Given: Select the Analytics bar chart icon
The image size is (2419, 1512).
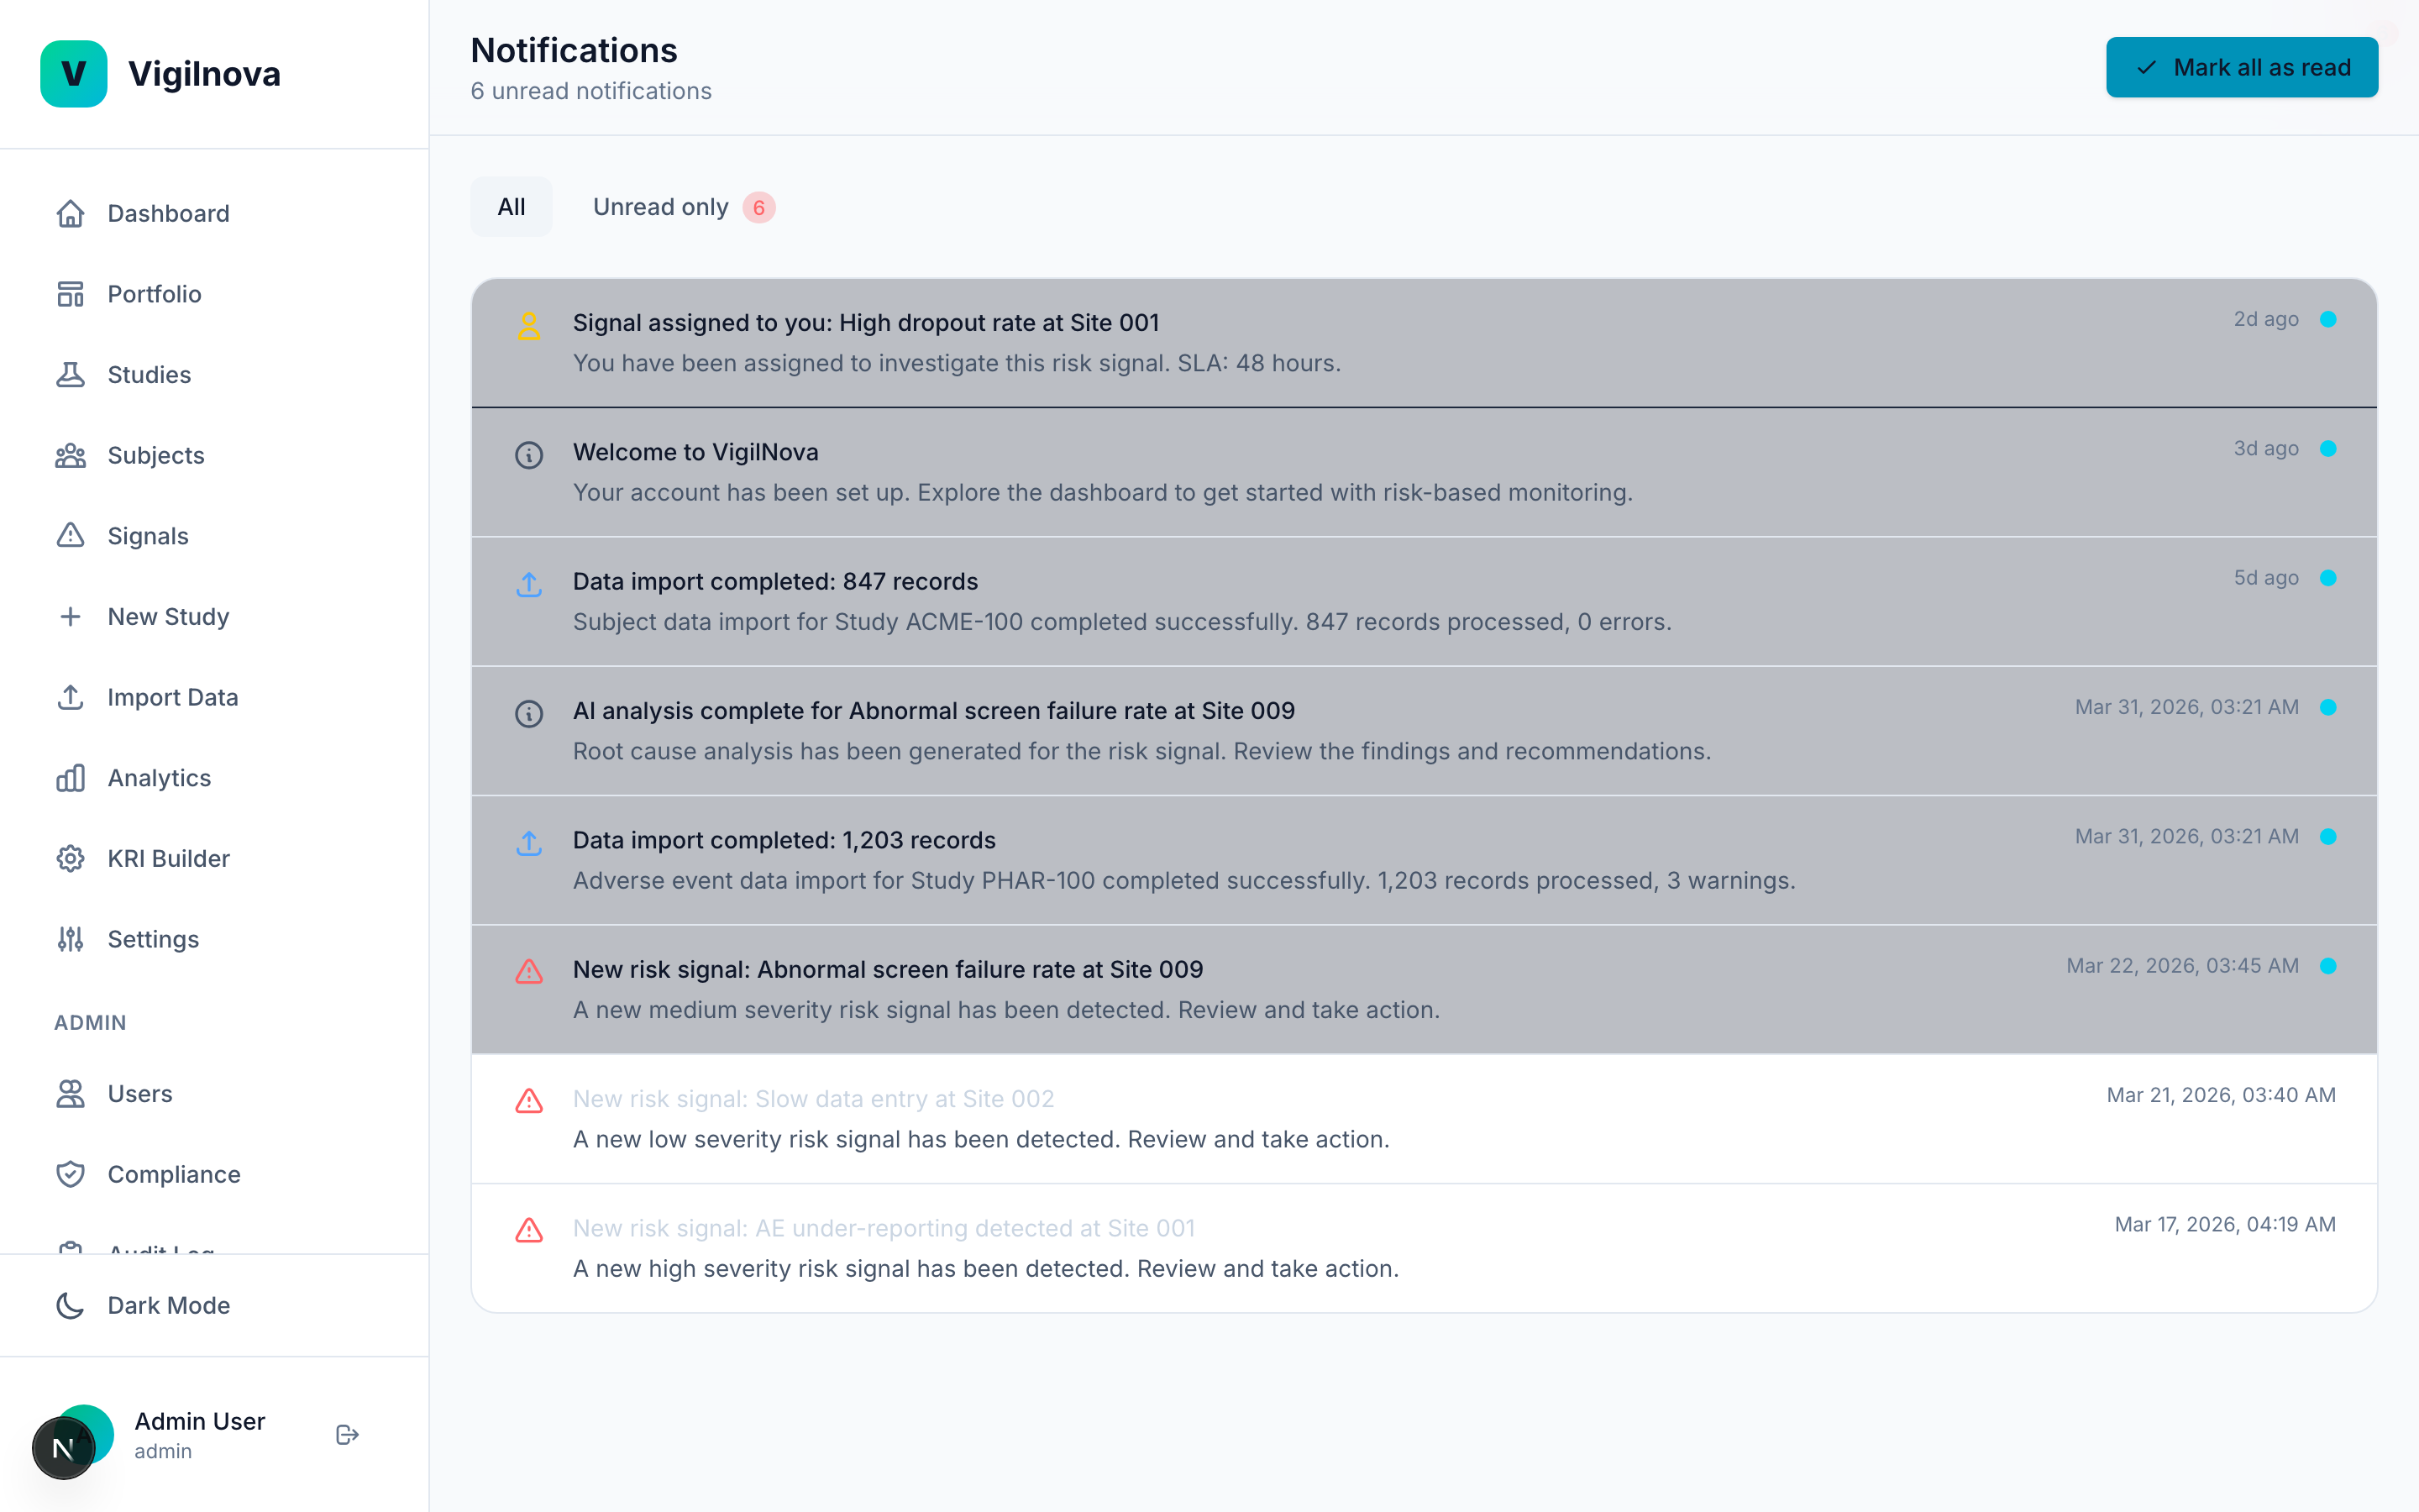Looking at the screenshot, I should tap(70, 778).
